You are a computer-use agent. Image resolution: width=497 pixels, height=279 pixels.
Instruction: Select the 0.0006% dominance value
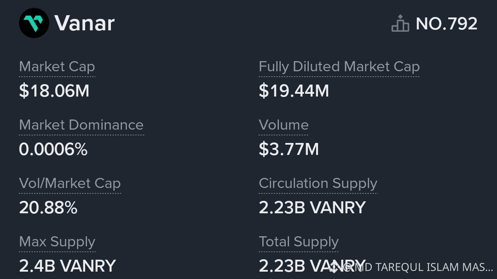coord(53,149)
